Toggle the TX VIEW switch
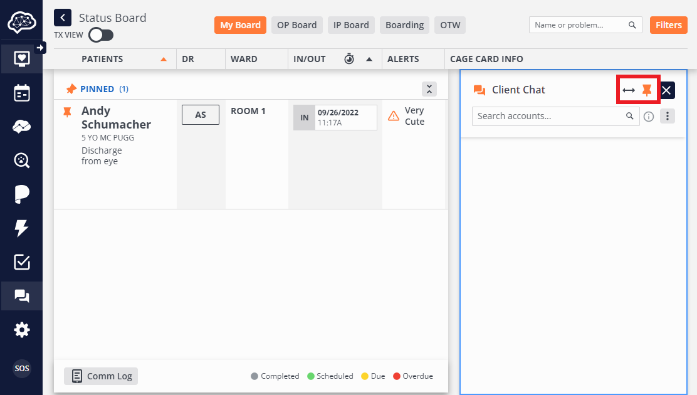The height and width of the screenshot is (395, 697). (101, 34)
